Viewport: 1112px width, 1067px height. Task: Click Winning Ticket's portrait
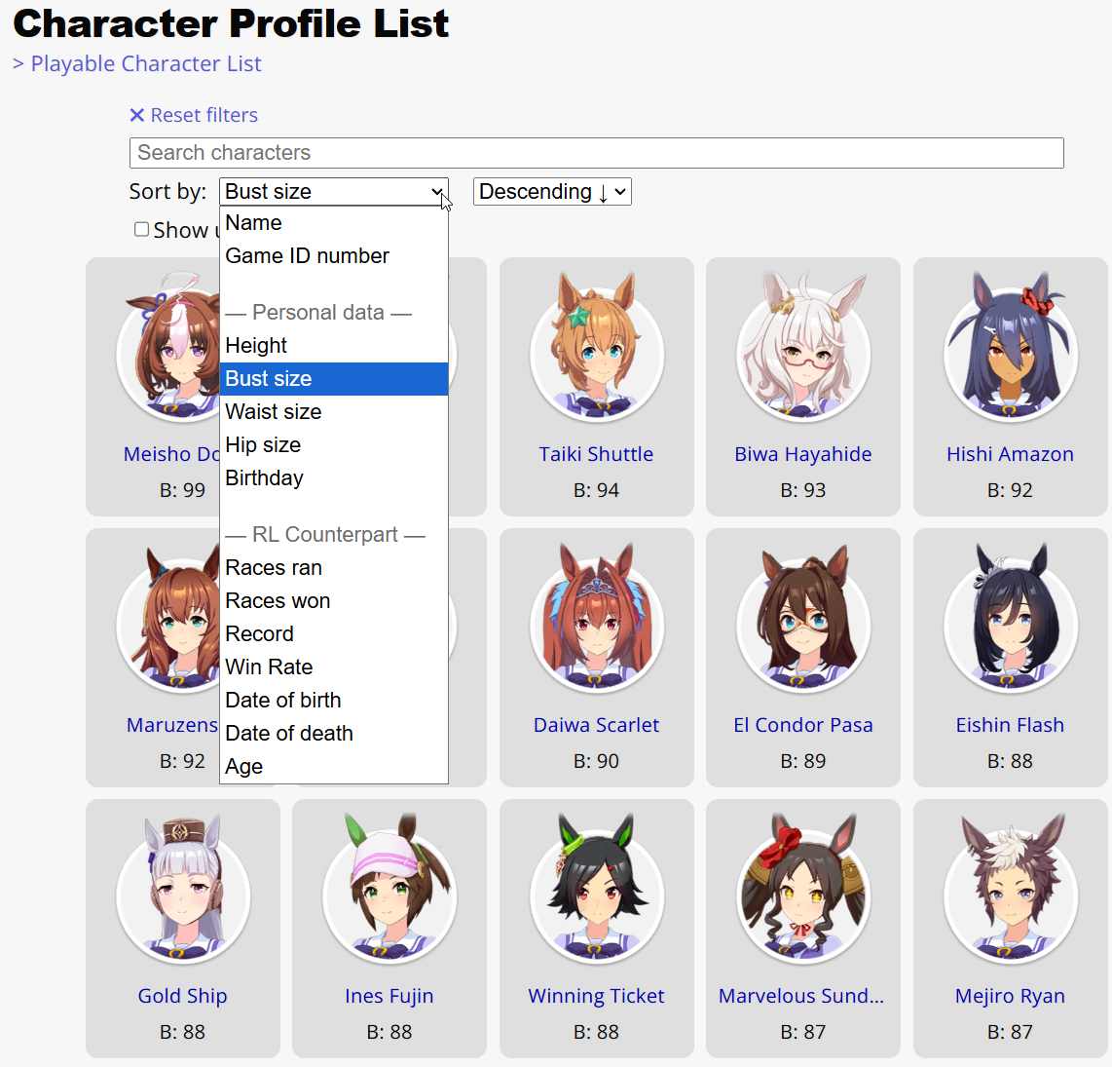click(597, 890)
